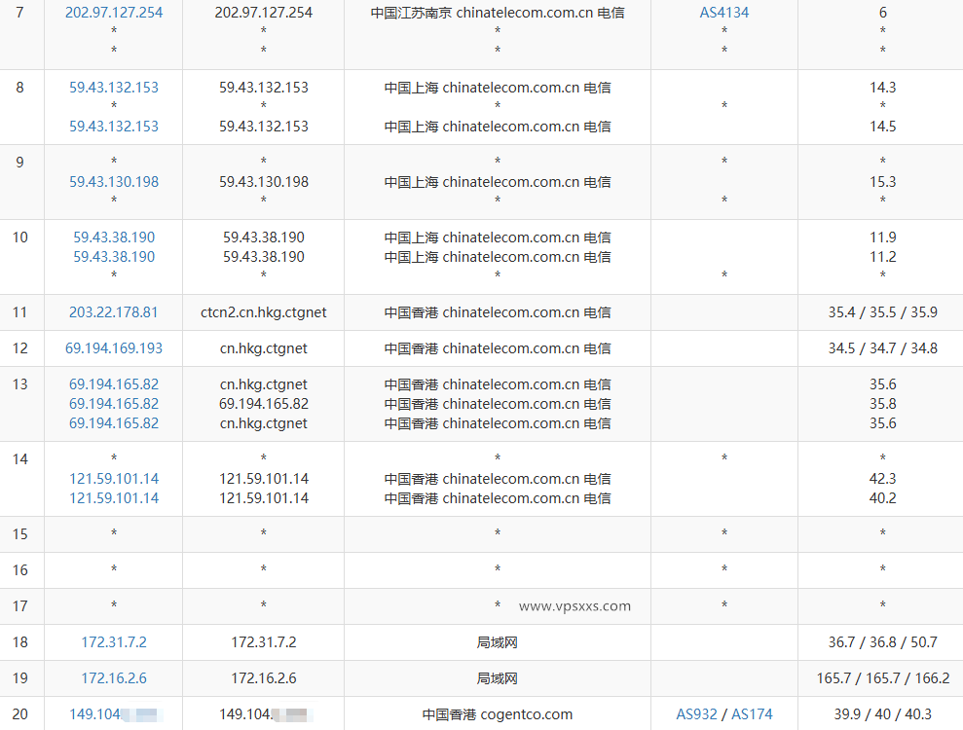Viewport: 963px width, 730px height.
Task: Follow the 69.194.169.193 IP link
Action: tap(114, 348)
